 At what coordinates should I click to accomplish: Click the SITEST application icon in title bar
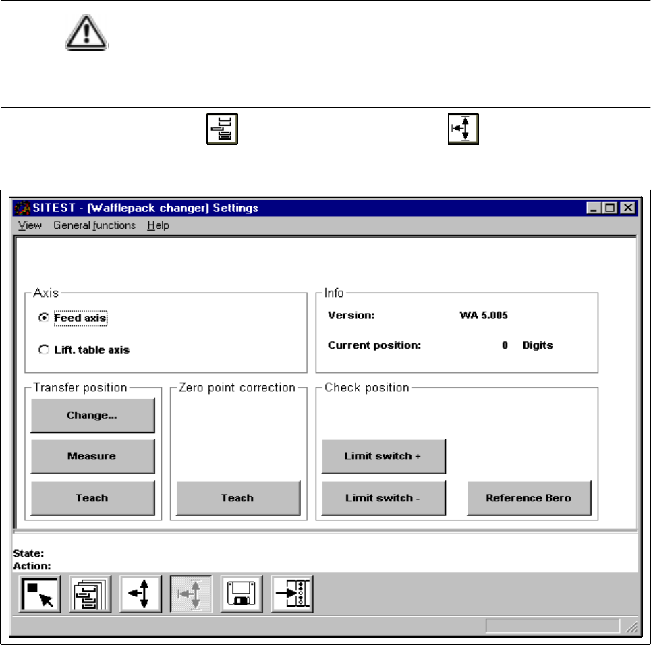pyautogui.click(x=22, y=208)
